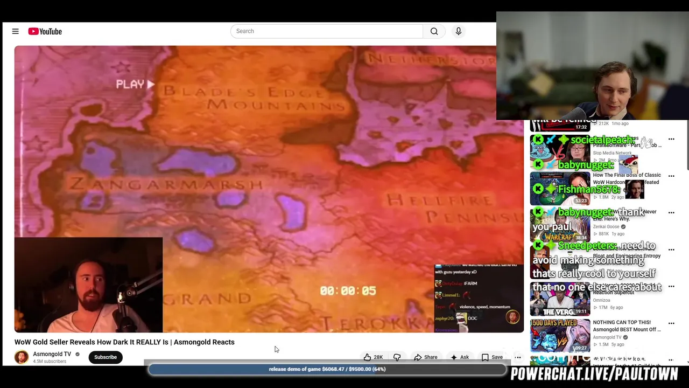The height and width of the screenshot is (388, 689).
Task: Save the video to a playlist
Action: pos(492,357)
